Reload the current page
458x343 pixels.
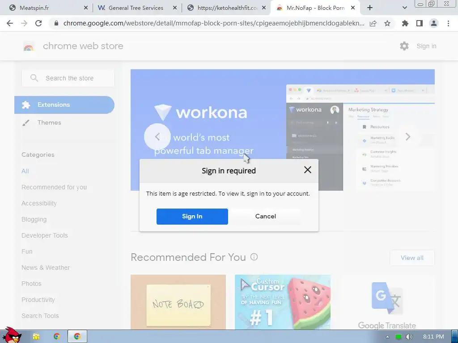click(x=38, y=23)
